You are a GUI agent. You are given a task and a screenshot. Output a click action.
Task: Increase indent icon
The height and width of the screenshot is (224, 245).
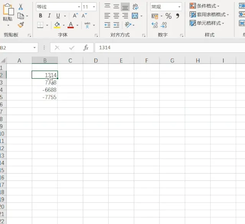click(x=116, y=25)
